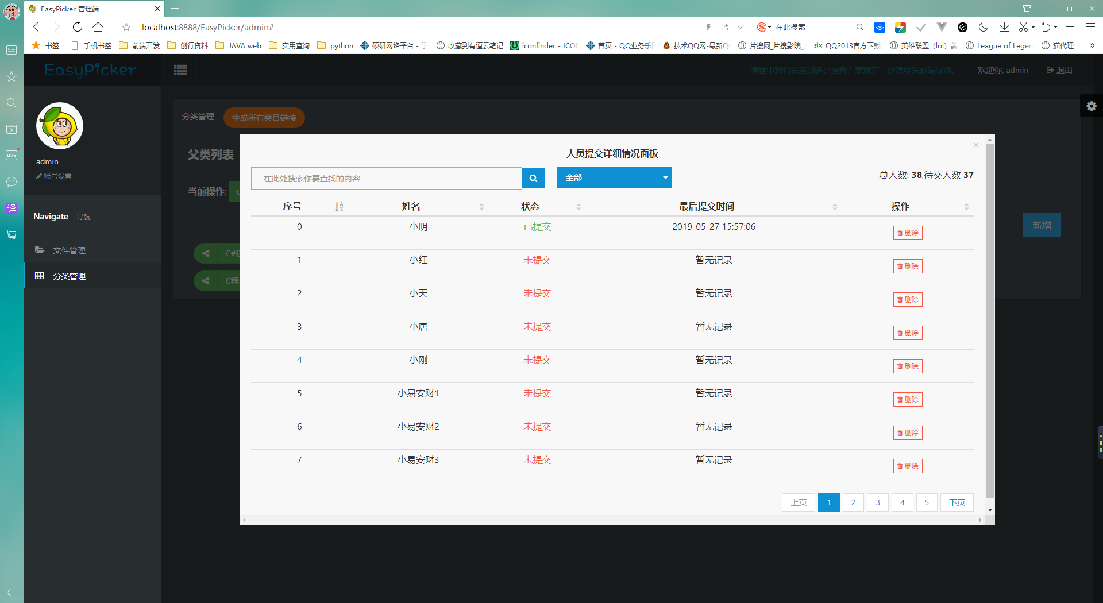This screenshot has height=603, width=1103.
Task: Click the admin avatar image
Action: tap(60, 126)
